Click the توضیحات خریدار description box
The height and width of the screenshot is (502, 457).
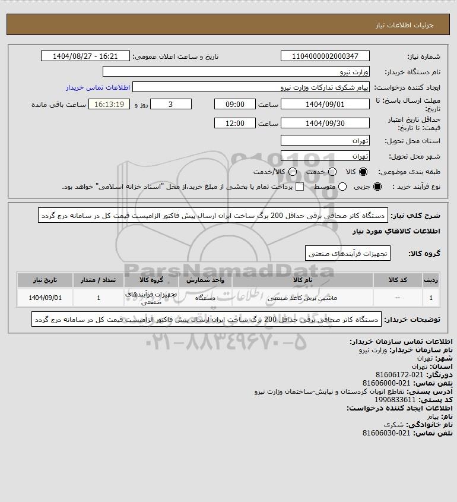point(207,319)
